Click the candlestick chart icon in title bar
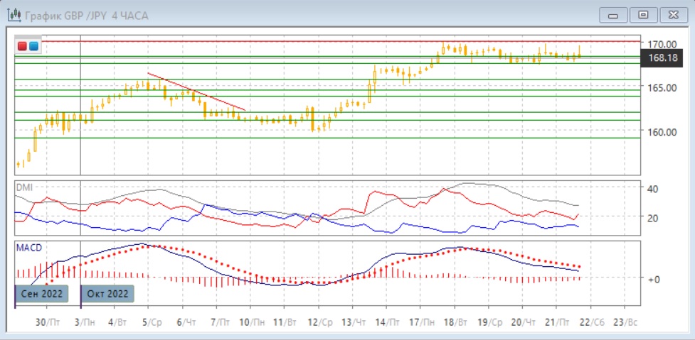Screen dimensions: 695x340 (13, 15)
